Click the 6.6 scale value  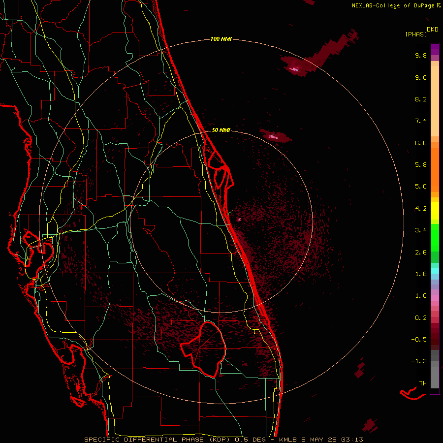[421, 143]
